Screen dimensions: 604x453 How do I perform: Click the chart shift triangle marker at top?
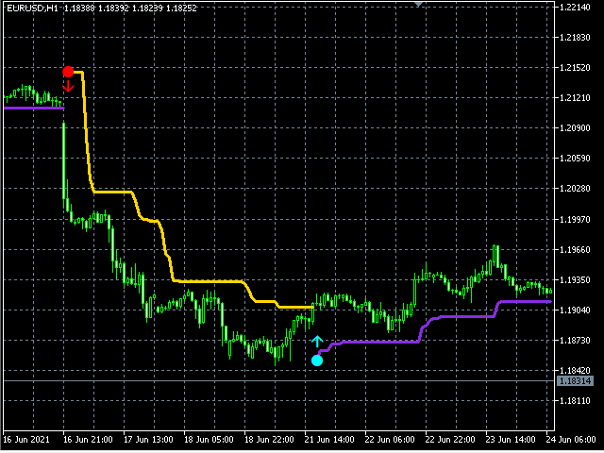point(418,4)
